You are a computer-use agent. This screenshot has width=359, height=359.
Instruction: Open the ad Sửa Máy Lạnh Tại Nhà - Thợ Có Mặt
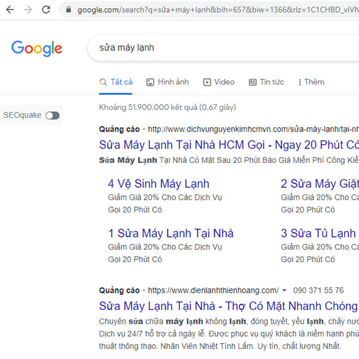click(229, 306)
